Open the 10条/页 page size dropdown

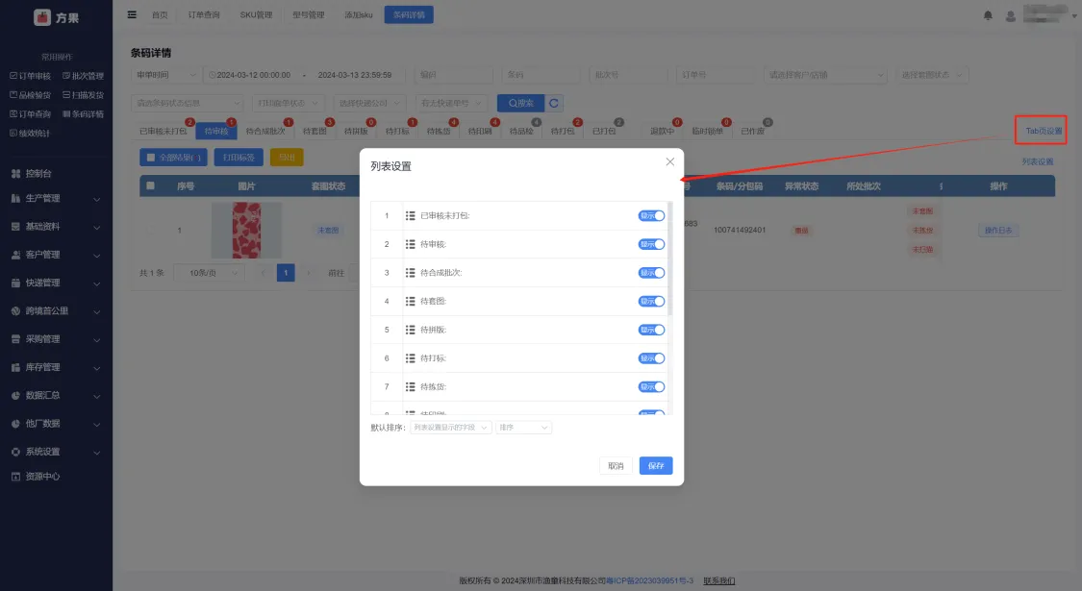(x=210, y=273)
